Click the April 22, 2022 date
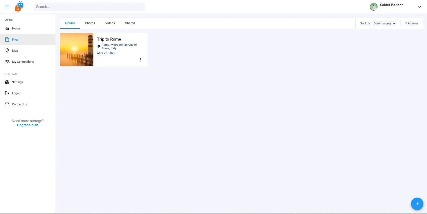This screenshot has width=427, height=214. [x=106, y=53]
